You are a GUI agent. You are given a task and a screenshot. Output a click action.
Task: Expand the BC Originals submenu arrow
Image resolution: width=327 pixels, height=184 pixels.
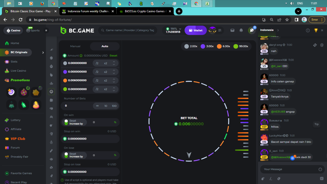(43, 52)
